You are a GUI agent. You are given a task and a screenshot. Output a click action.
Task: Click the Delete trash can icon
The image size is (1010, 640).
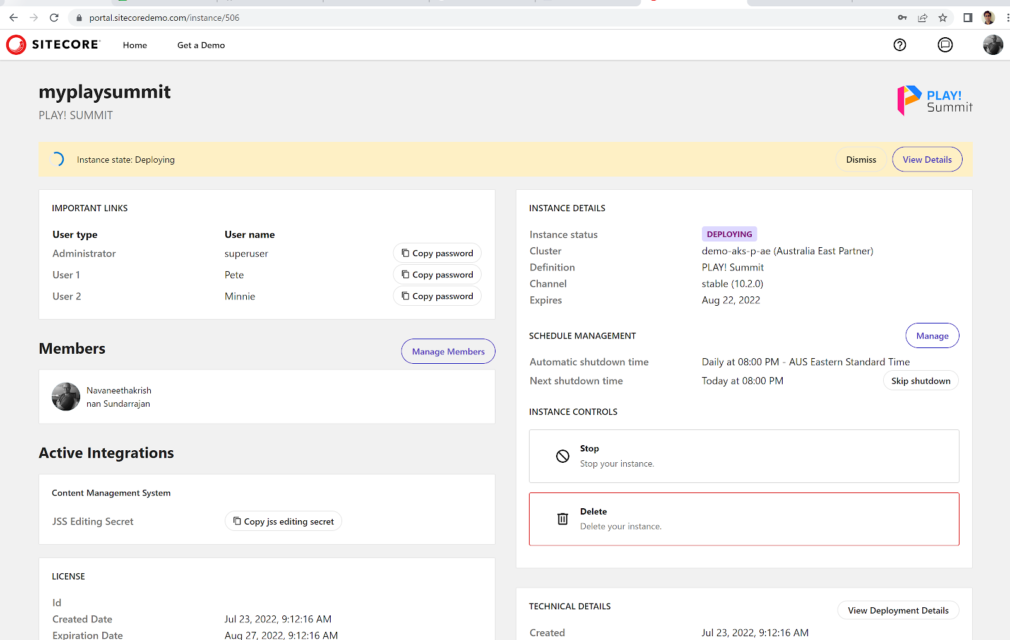(562, 519)
